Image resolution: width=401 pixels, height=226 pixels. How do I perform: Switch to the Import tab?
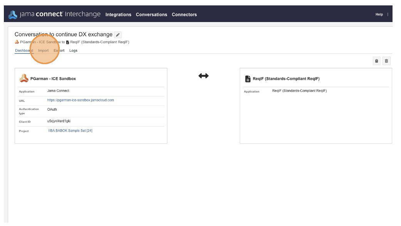click(43, 51)
